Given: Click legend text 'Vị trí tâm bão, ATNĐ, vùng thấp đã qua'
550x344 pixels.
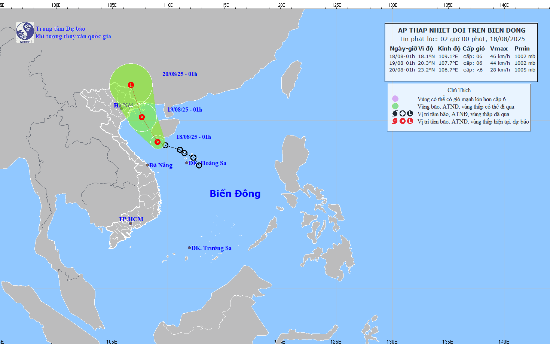Looking at the screenshot, I should [463, 114].
